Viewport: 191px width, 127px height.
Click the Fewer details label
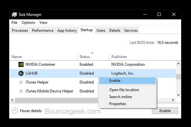(31, 111)
